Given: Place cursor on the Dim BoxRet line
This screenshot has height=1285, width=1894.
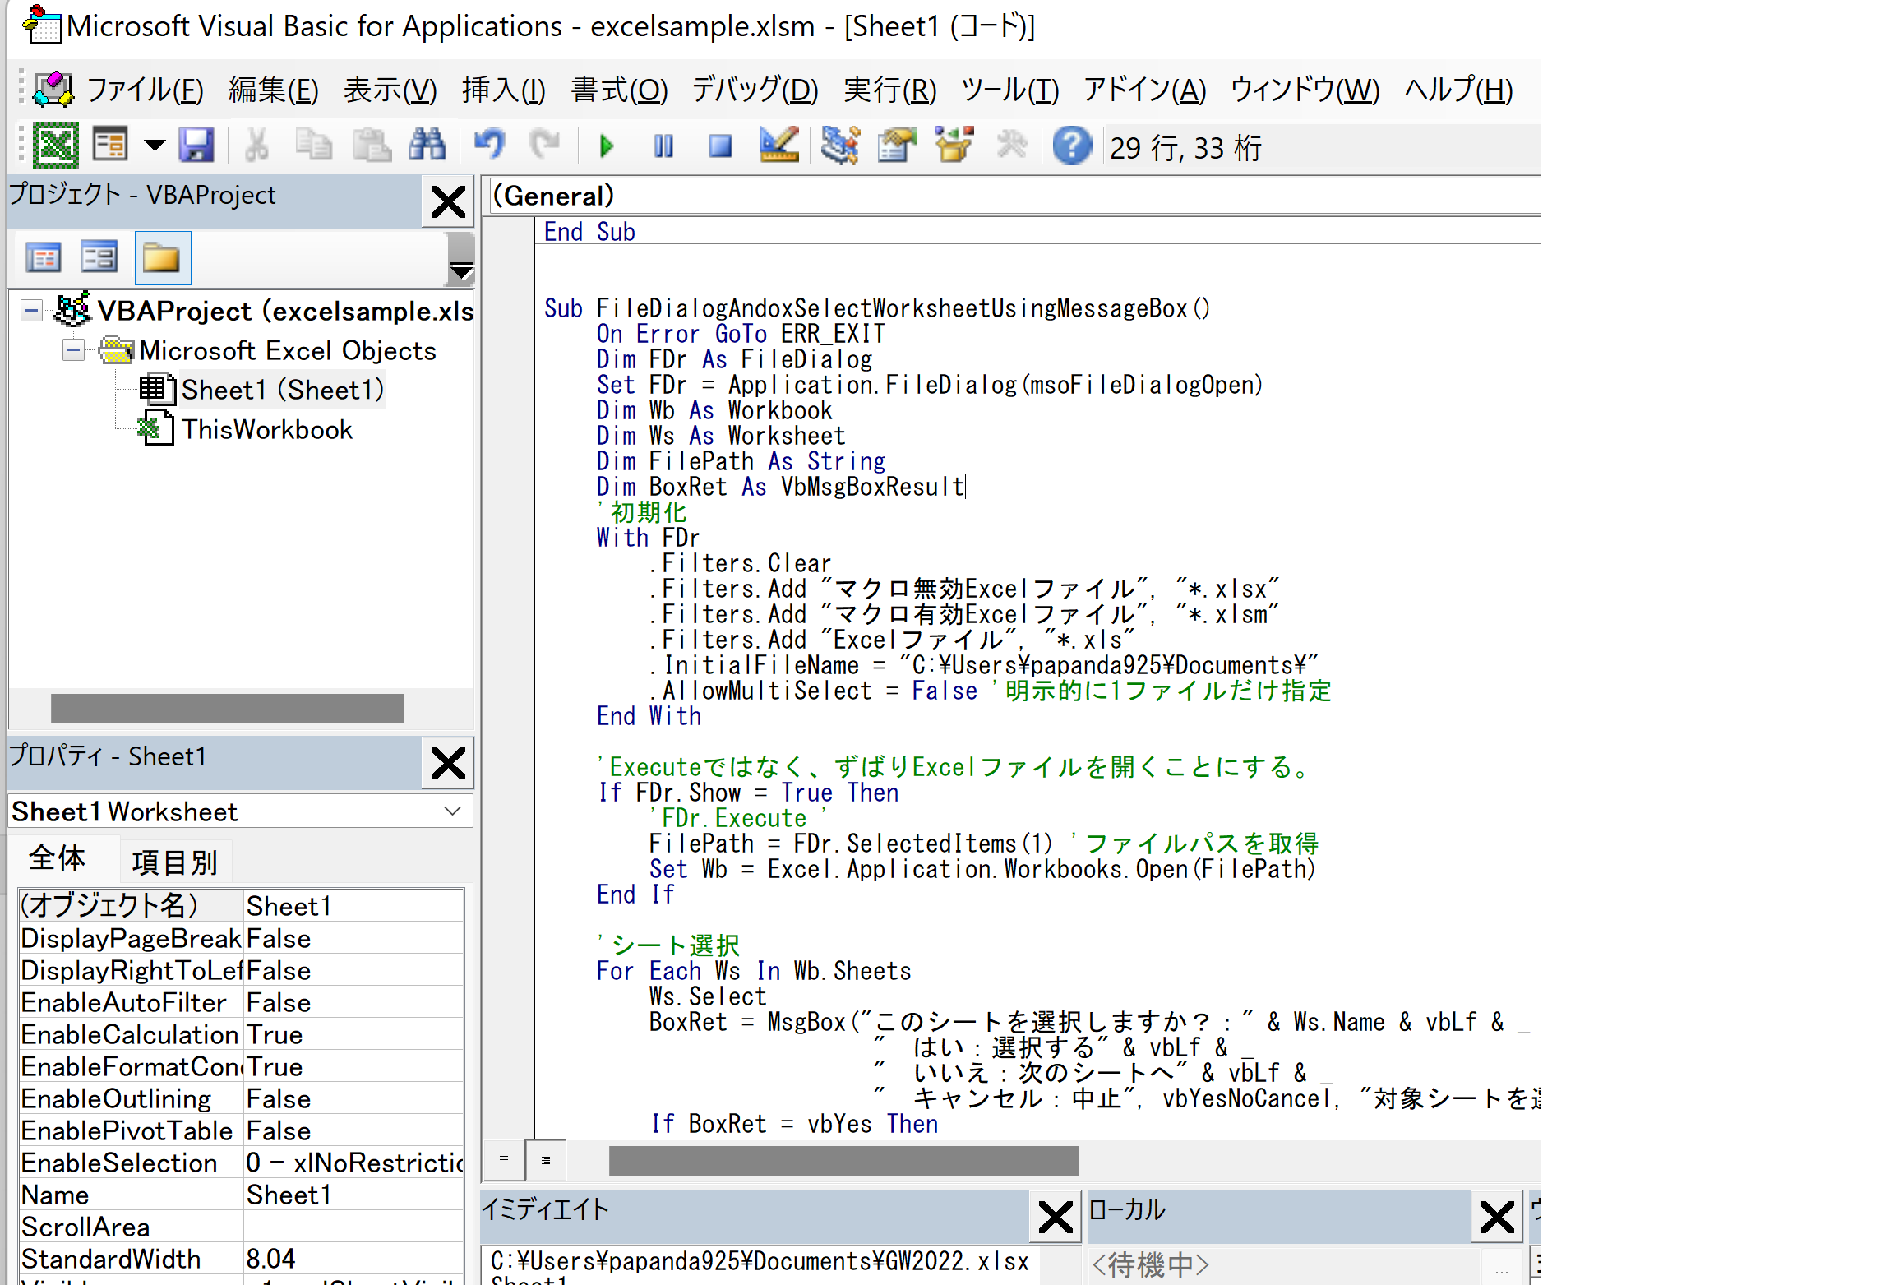Looking at the screenshot, I should [780, 488].
